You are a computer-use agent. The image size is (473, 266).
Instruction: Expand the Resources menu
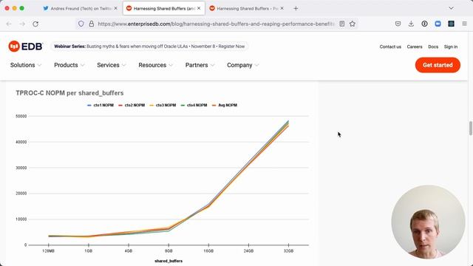(155, 65)
